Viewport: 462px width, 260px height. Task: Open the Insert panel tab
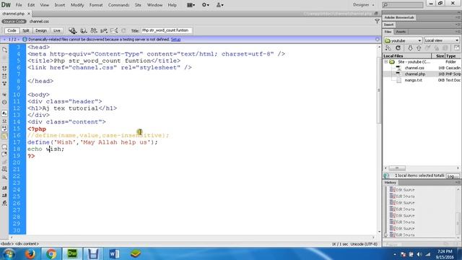[388, 25]
